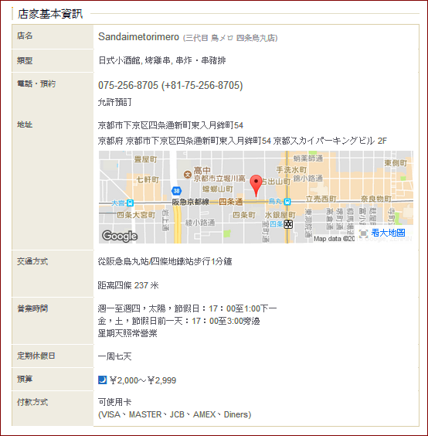Click the 一周七天 text
Screen dimensions: 428x436
coord(114,356)
